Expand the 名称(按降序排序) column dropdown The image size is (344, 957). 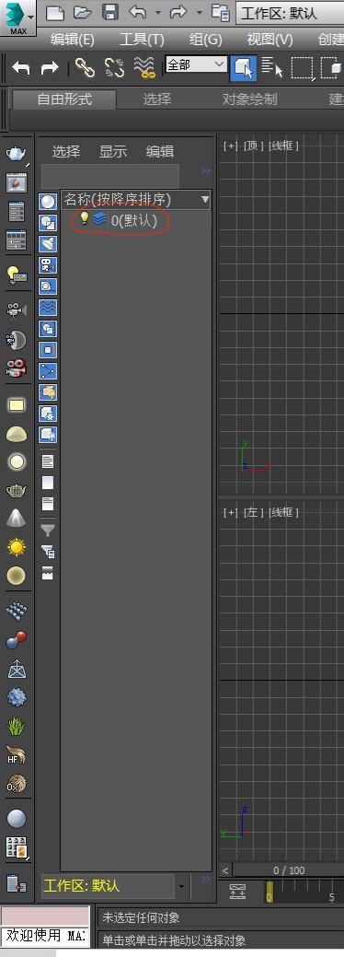[205, 199]
